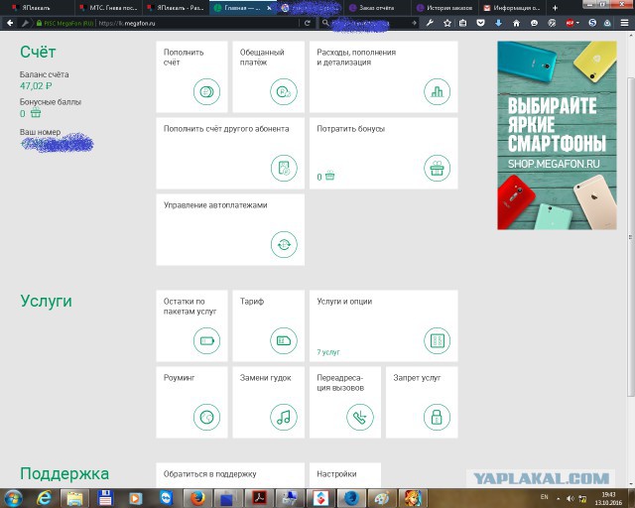Open the Переадресация вызовов tile
635x508 pixels.
click(x=345, y=402)
